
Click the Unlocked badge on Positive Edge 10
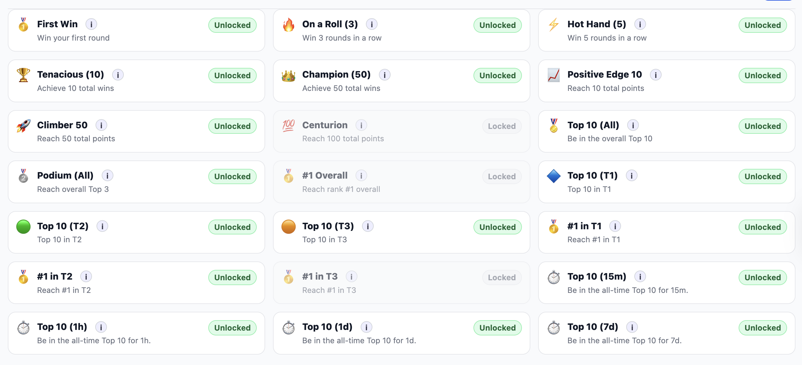click(762, 75)
